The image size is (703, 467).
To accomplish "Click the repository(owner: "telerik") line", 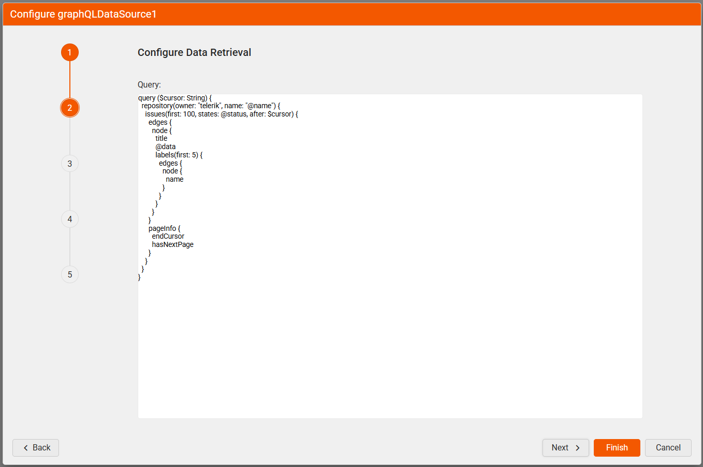I will click(x=211, y=106).
